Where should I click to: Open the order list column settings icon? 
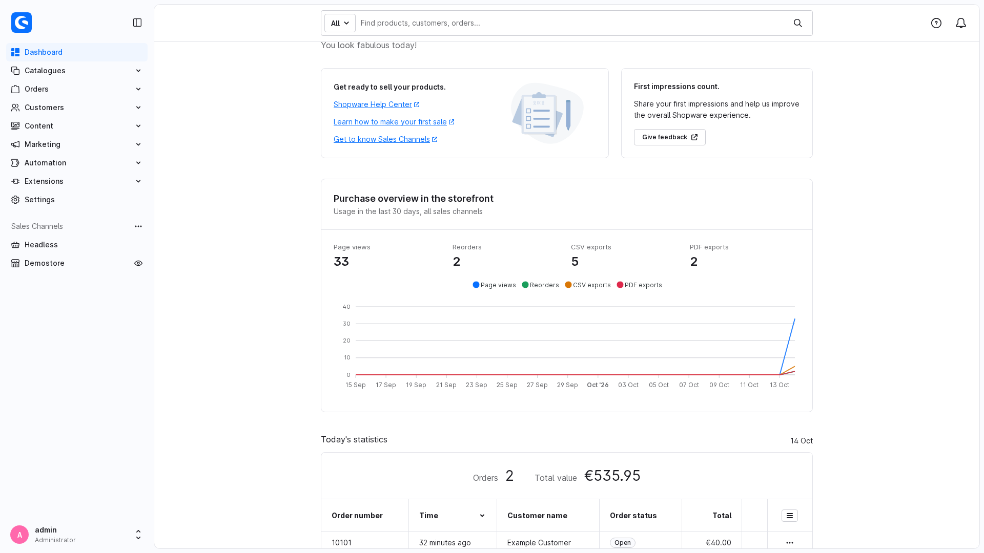tap(790, 516)
